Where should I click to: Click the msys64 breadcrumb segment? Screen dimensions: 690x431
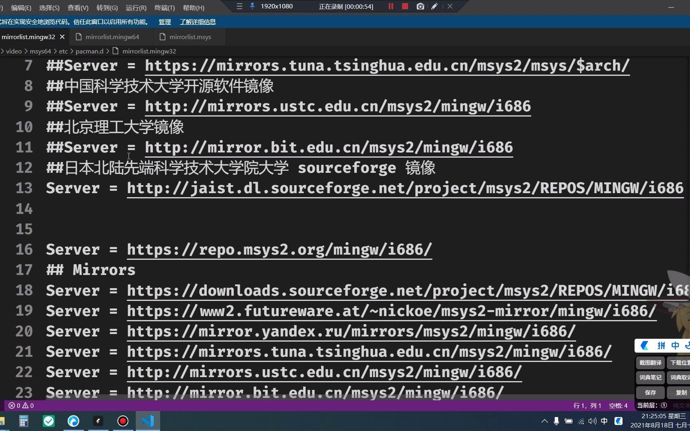(x=40, y=51)
